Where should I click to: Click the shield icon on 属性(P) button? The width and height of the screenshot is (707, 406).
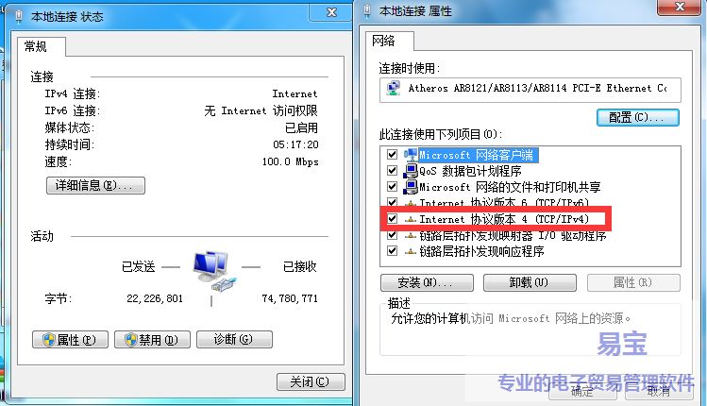tap(49, 339)
